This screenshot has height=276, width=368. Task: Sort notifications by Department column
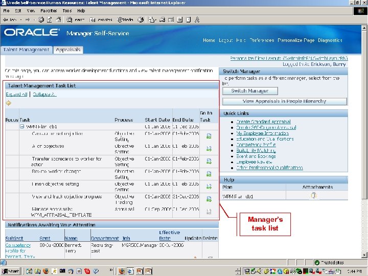105,238
